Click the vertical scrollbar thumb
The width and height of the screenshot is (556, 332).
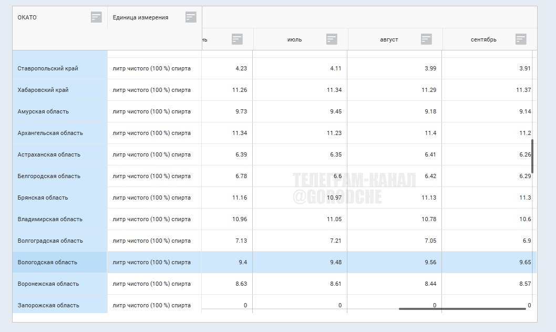coord(532,156)
